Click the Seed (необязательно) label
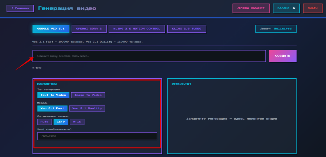 coord(54,129)
